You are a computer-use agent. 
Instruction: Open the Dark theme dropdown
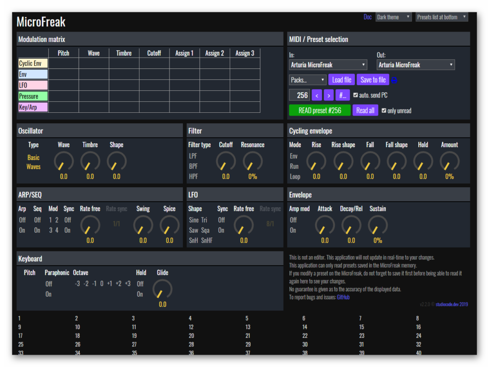pos(393,17)
